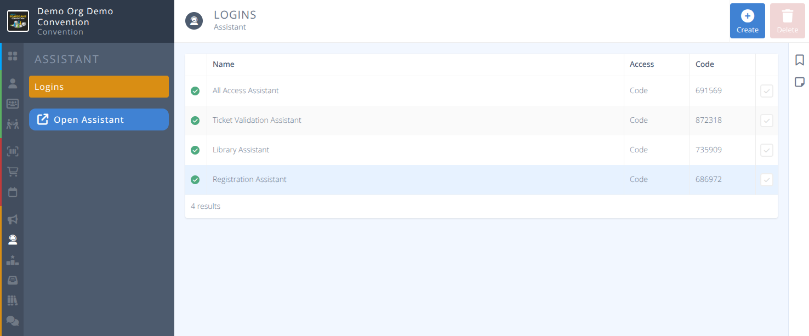Open the chat bubbles icon at sidebar bottom
Screen dimensions: 809x336
point(12,320)
